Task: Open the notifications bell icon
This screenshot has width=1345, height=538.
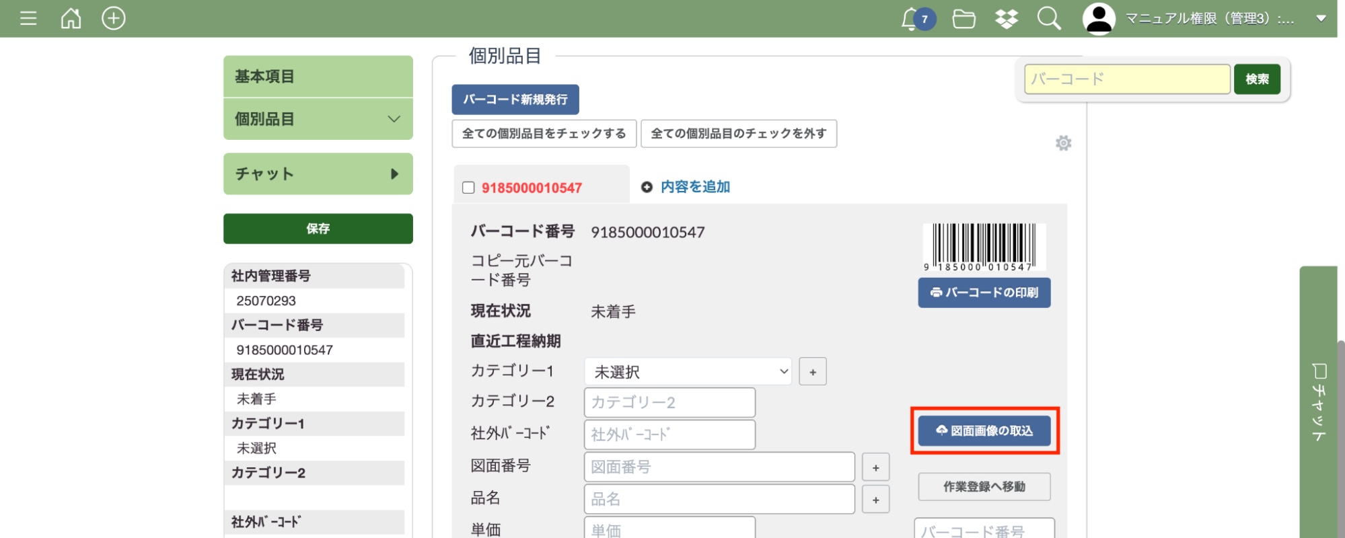Action: coord(910,19)
